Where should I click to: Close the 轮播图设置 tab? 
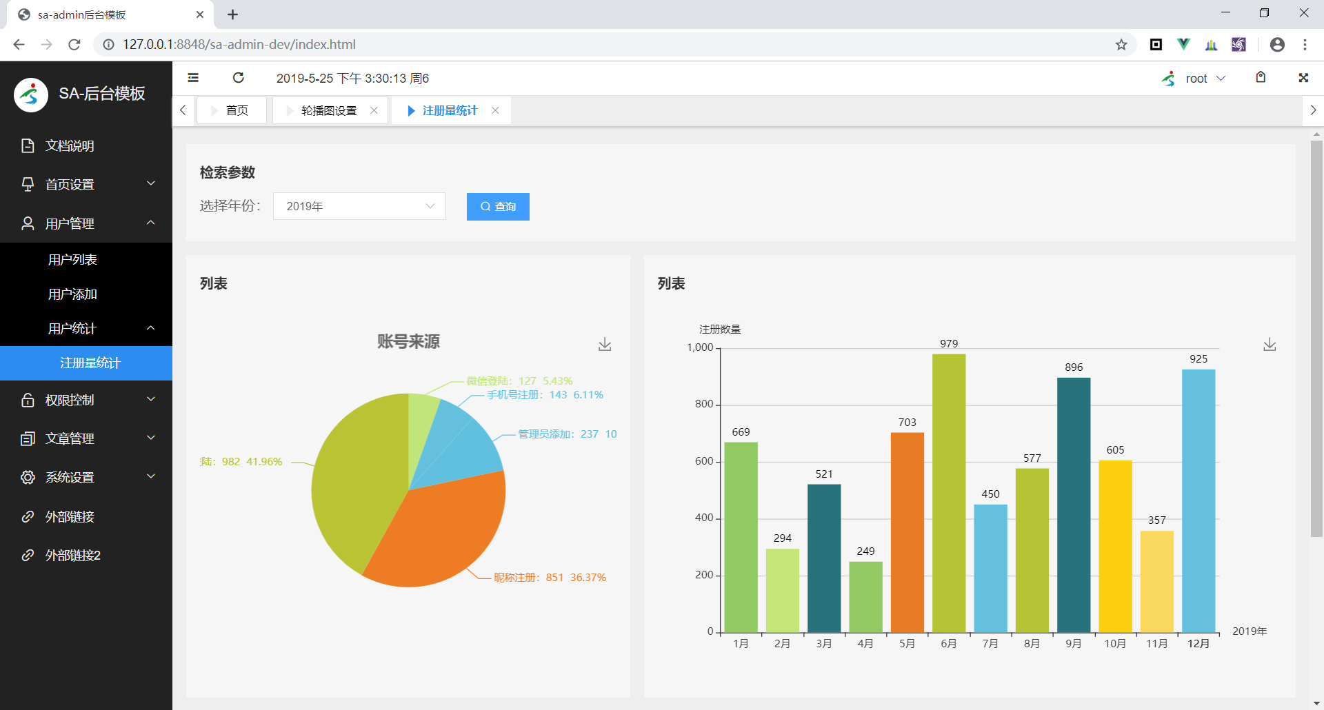[x=374, y=110]
